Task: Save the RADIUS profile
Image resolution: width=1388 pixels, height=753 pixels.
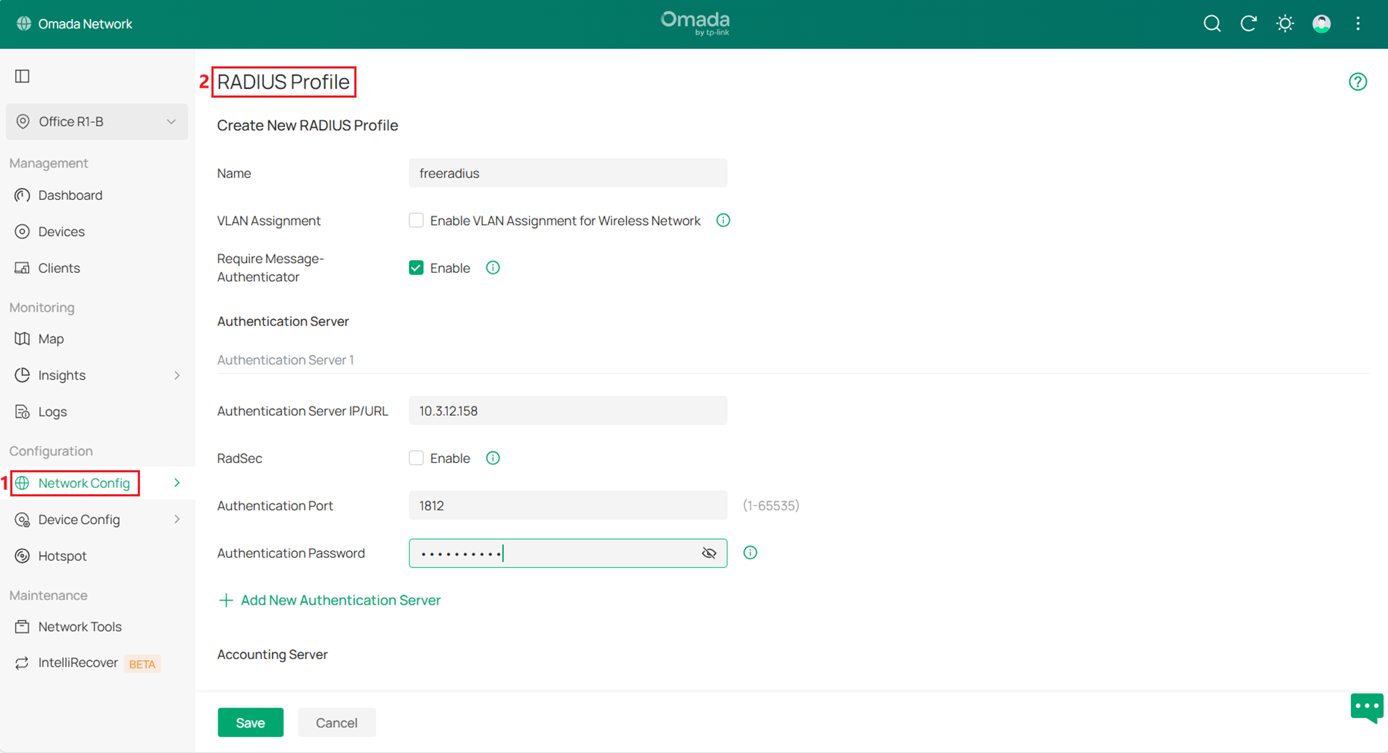Action: tap(250, 722)
